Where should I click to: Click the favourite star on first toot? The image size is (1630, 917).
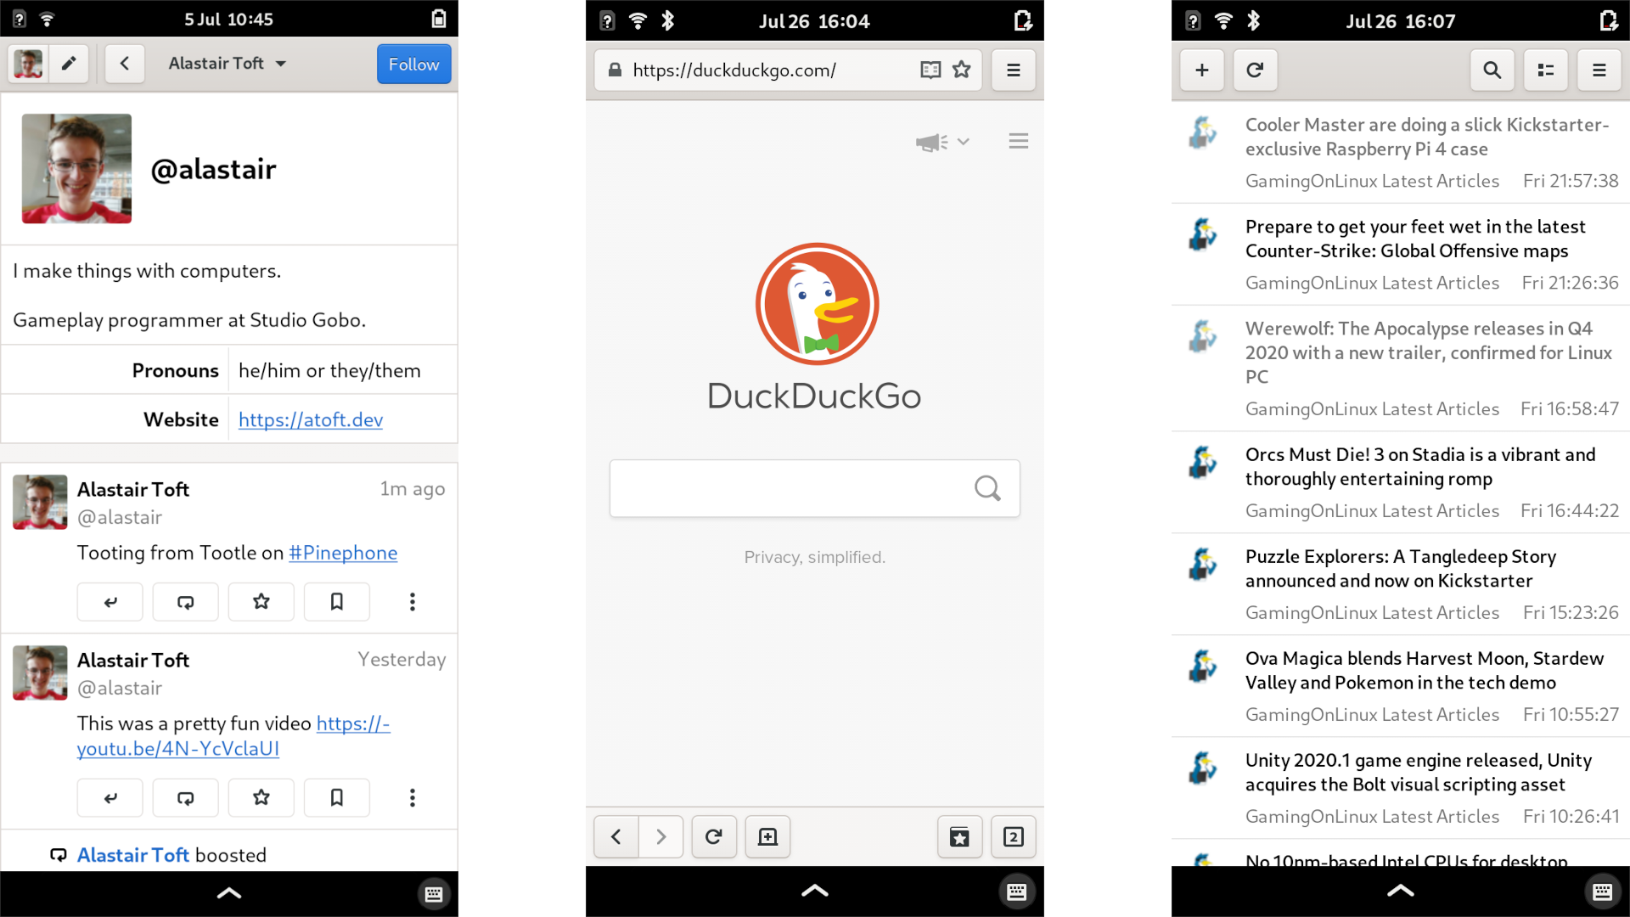pyautogui.click(x=261, y=600)
